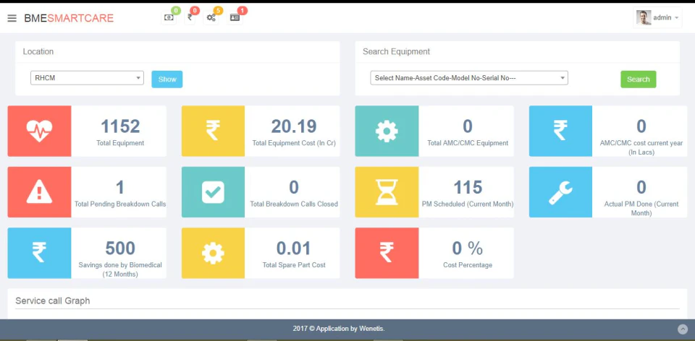The height and width of the screenshot is (341, 695).
Task: Click the Location panel heading
Action: click(x=38, y=52)
